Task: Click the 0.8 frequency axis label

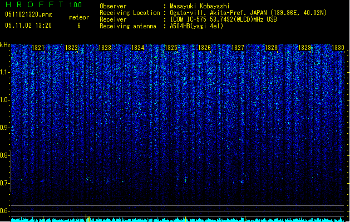Action: 5,155
